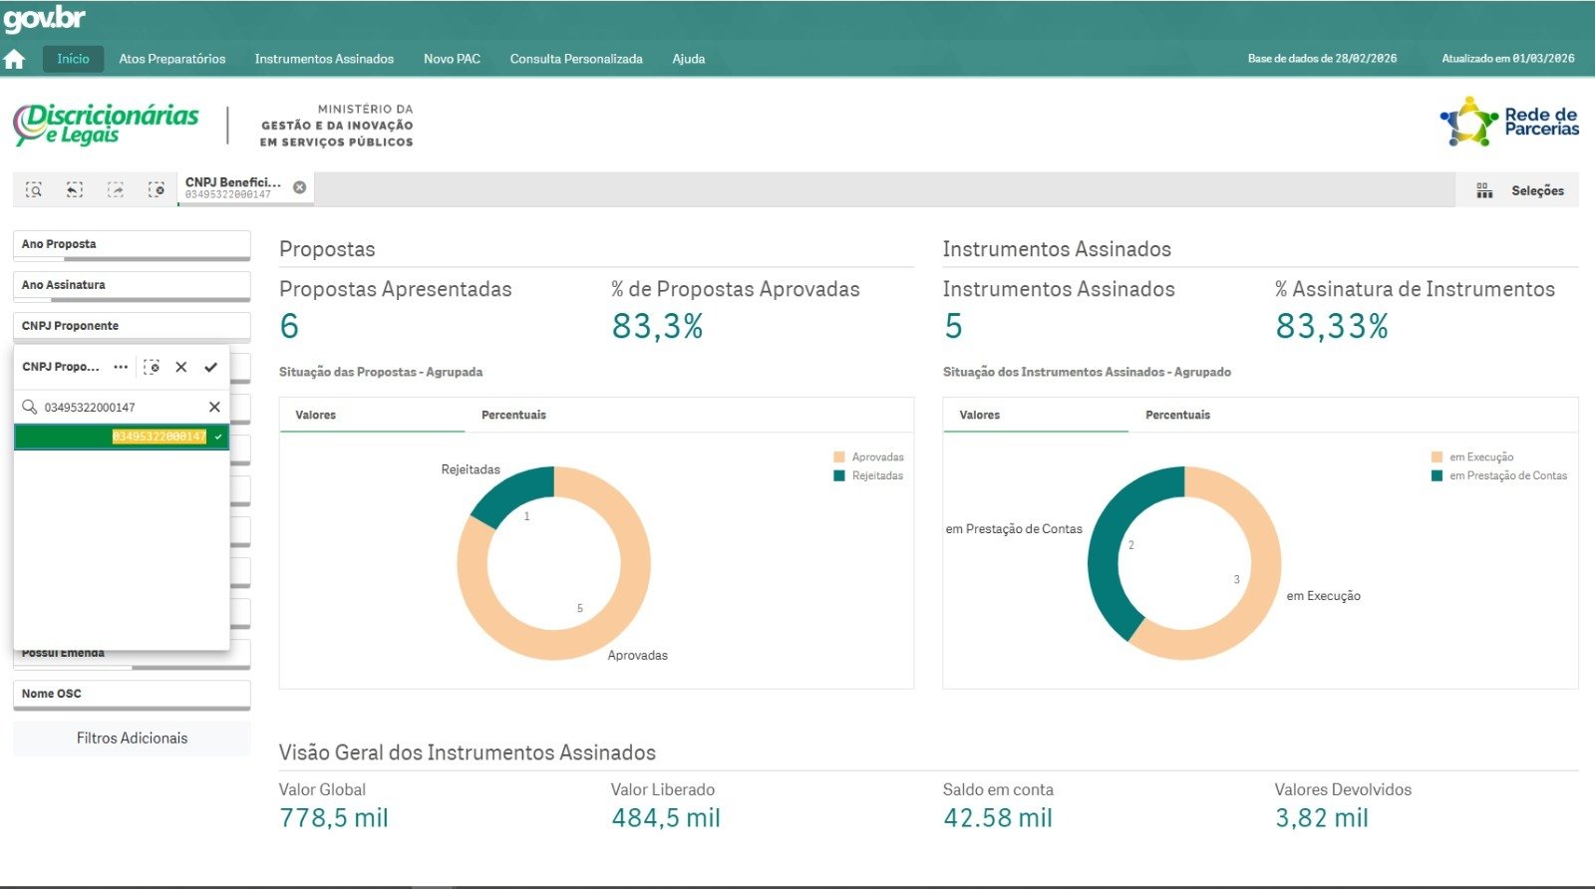Open the smart search selection tool icon
This screenshot has height=889, width=1595.
pos(34,189)
